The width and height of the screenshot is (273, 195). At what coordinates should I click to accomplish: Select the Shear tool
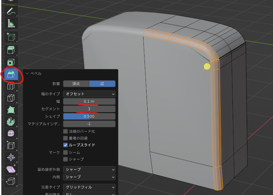coord(11,169)
